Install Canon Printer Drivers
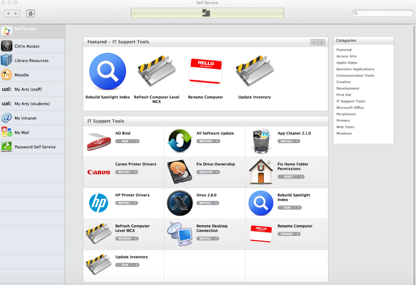Image resolution: width=416 pixels, height=285 pixels. click(x=124, y=172)
